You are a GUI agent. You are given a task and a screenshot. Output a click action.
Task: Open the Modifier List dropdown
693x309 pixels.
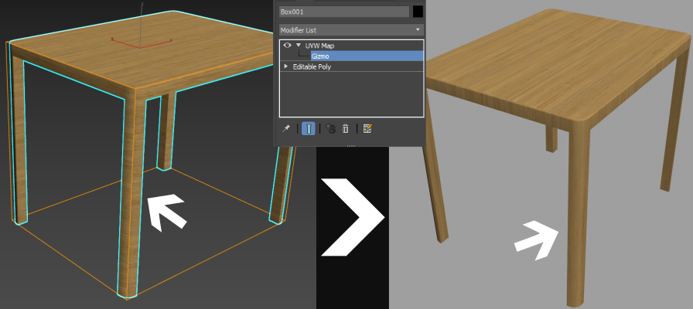[351, 29]
